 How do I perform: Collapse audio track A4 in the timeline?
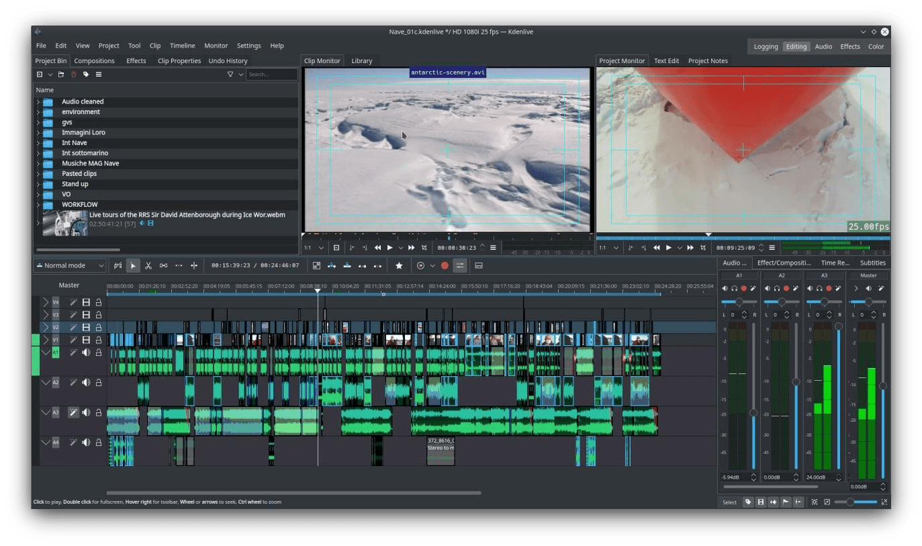46,443
